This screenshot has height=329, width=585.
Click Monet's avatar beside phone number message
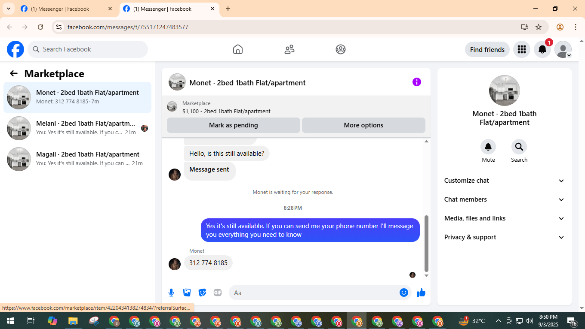coord(175,264)
